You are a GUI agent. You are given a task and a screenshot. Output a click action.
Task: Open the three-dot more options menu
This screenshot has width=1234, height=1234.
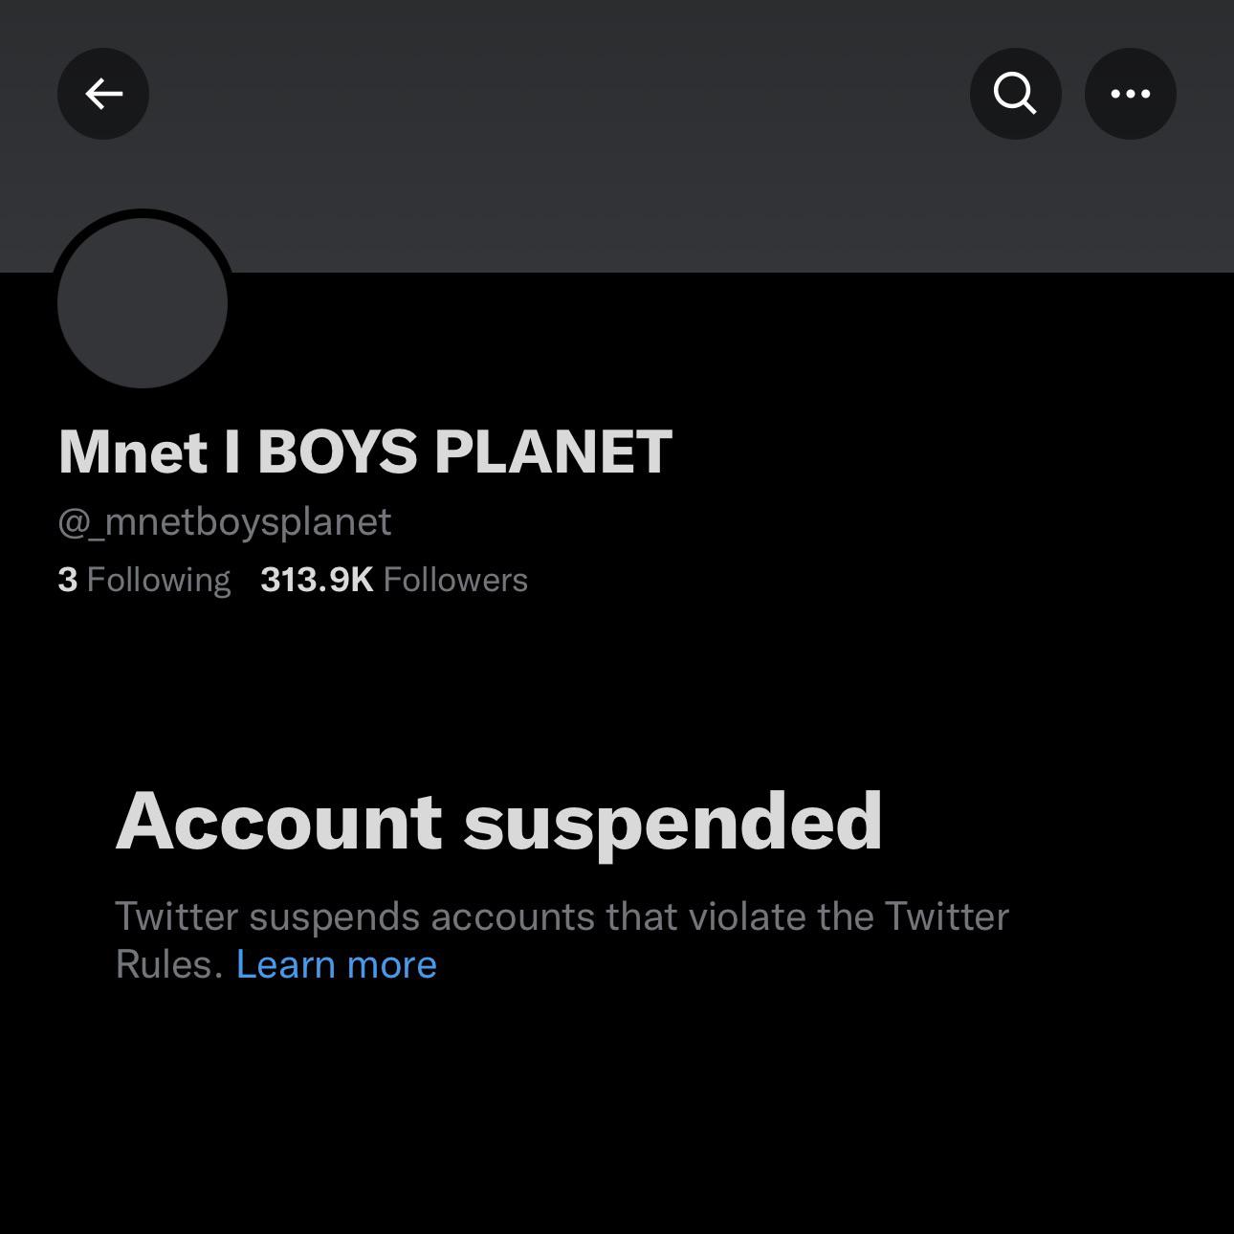click(1130, 94)
